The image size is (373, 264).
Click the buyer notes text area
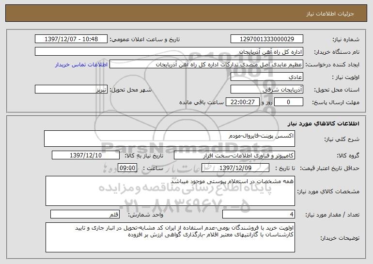tap(170, 237)
